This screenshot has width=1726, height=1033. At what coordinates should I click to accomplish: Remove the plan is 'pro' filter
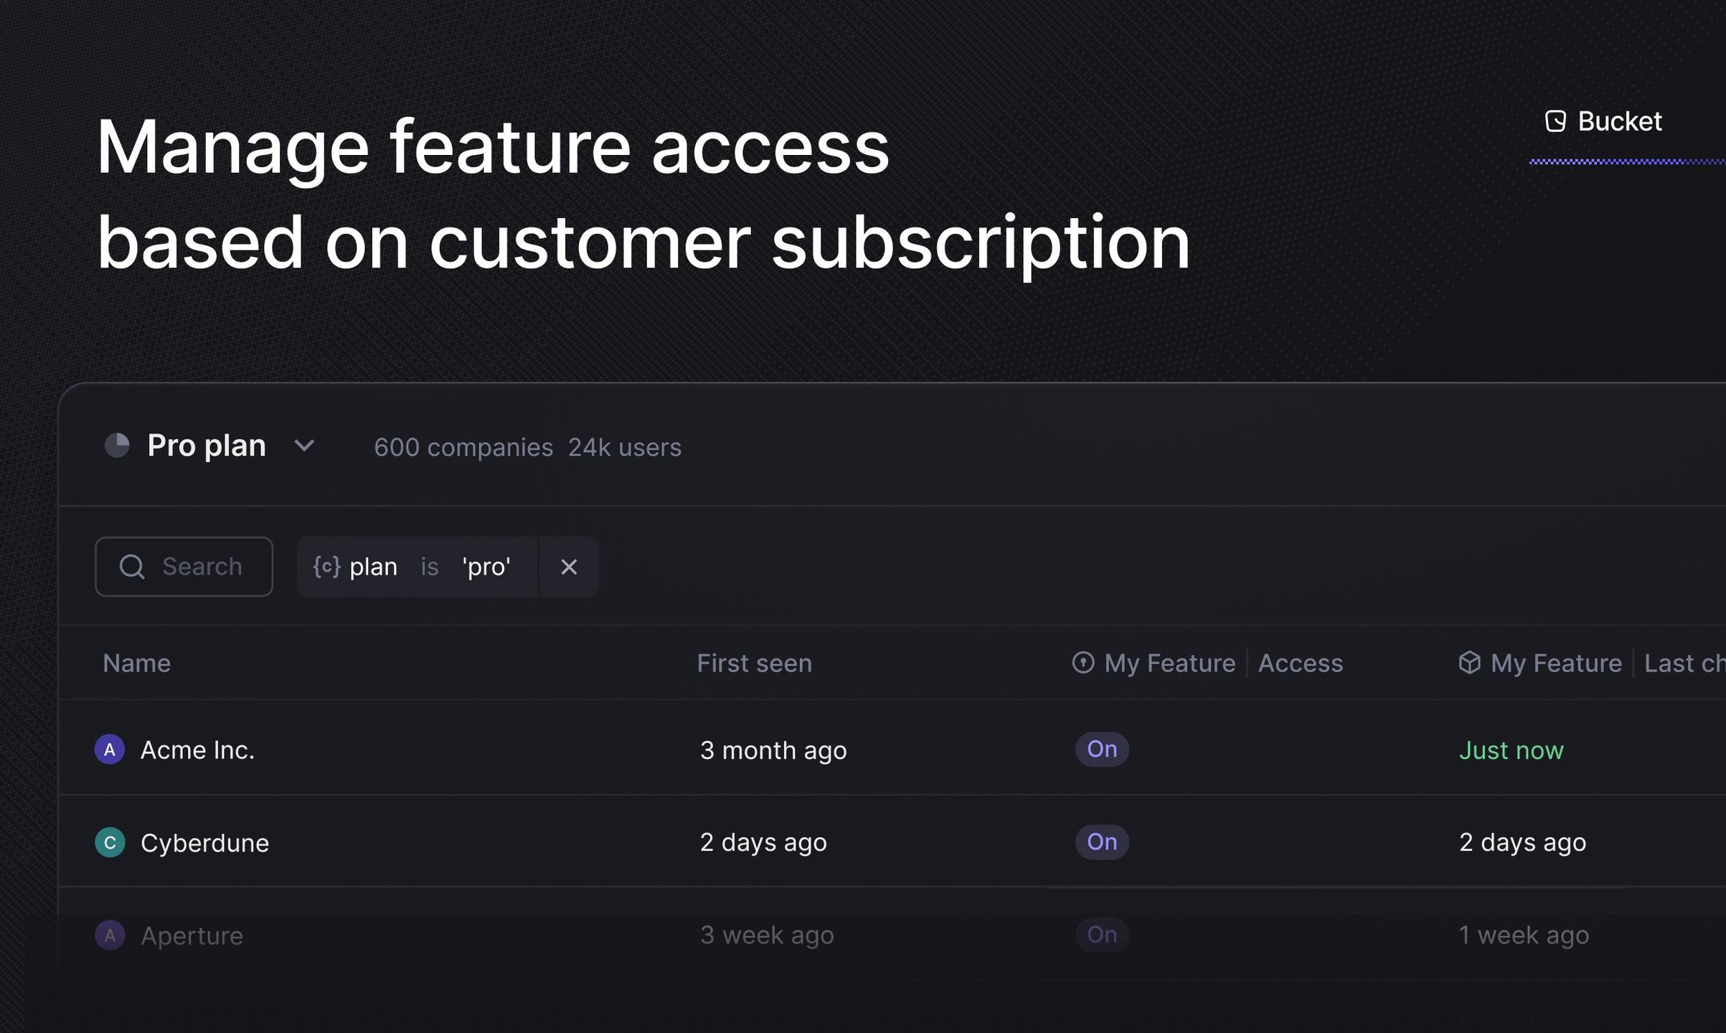click(x=569, y=567)
